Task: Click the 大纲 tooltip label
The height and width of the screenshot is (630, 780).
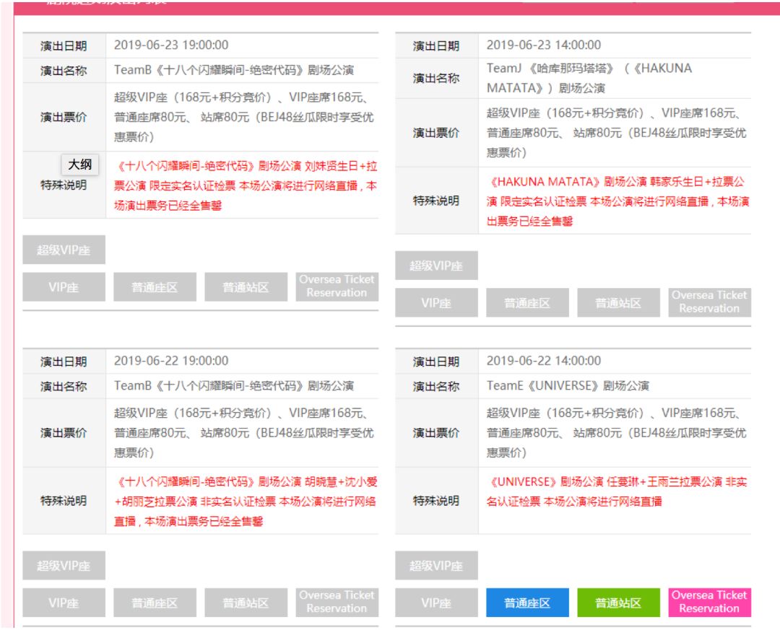Action: pos(80,165)
